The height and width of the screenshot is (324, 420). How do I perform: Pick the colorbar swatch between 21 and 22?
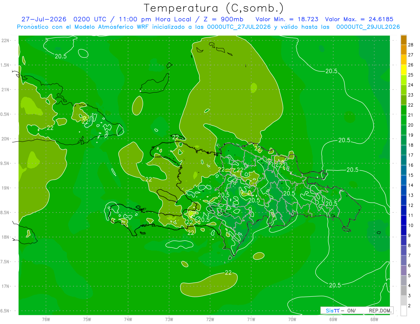404,110
